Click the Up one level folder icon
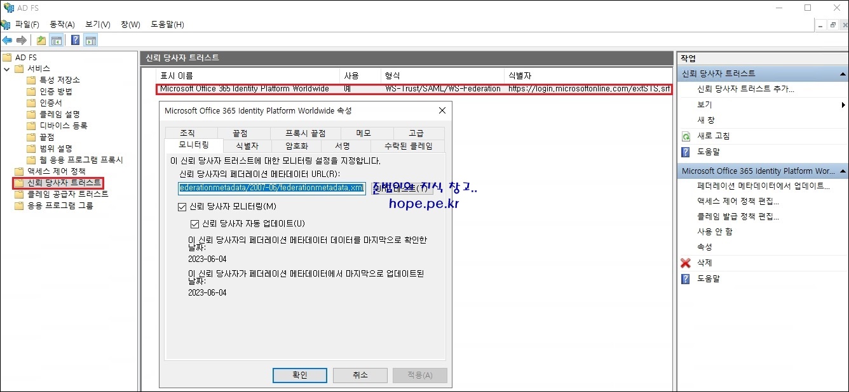This screenshot has height=392, width=849. pos(41,41)
